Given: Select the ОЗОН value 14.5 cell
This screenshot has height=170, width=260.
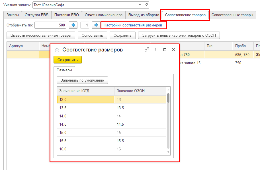Looking at the screenshot, I should coord(140,124).
